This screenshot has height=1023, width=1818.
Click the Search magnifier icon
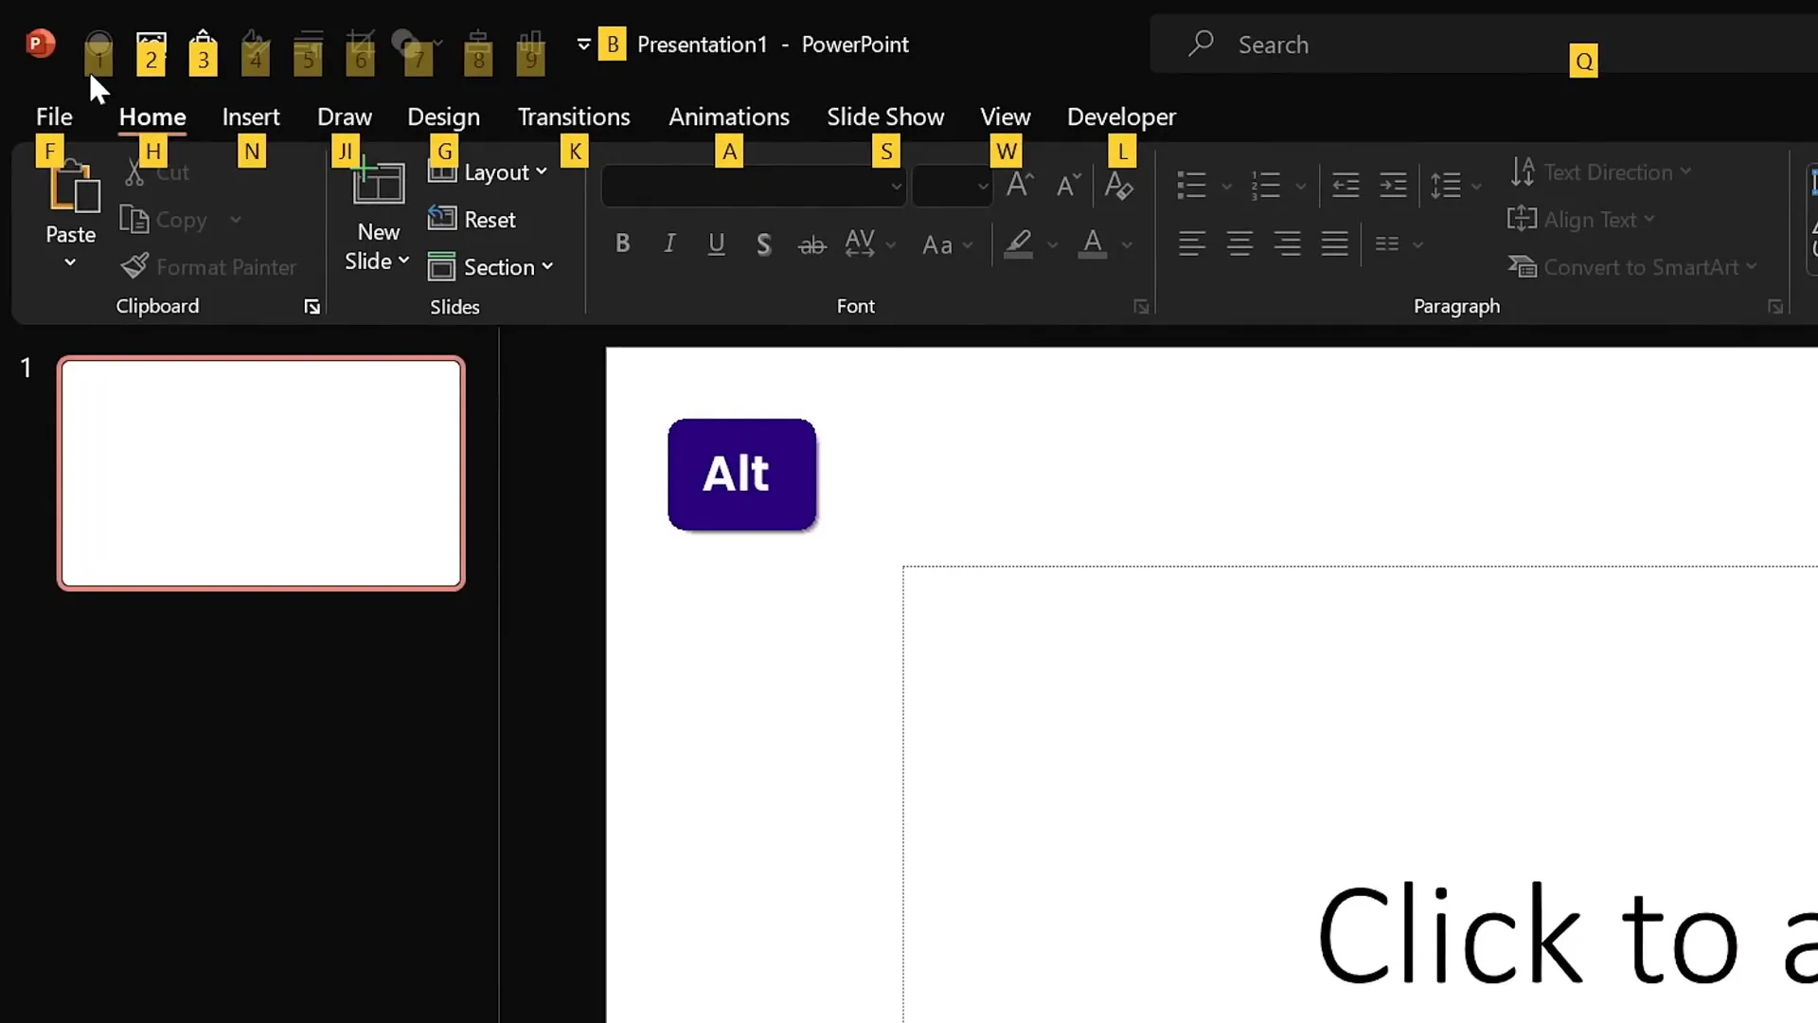pos(1201,43)
